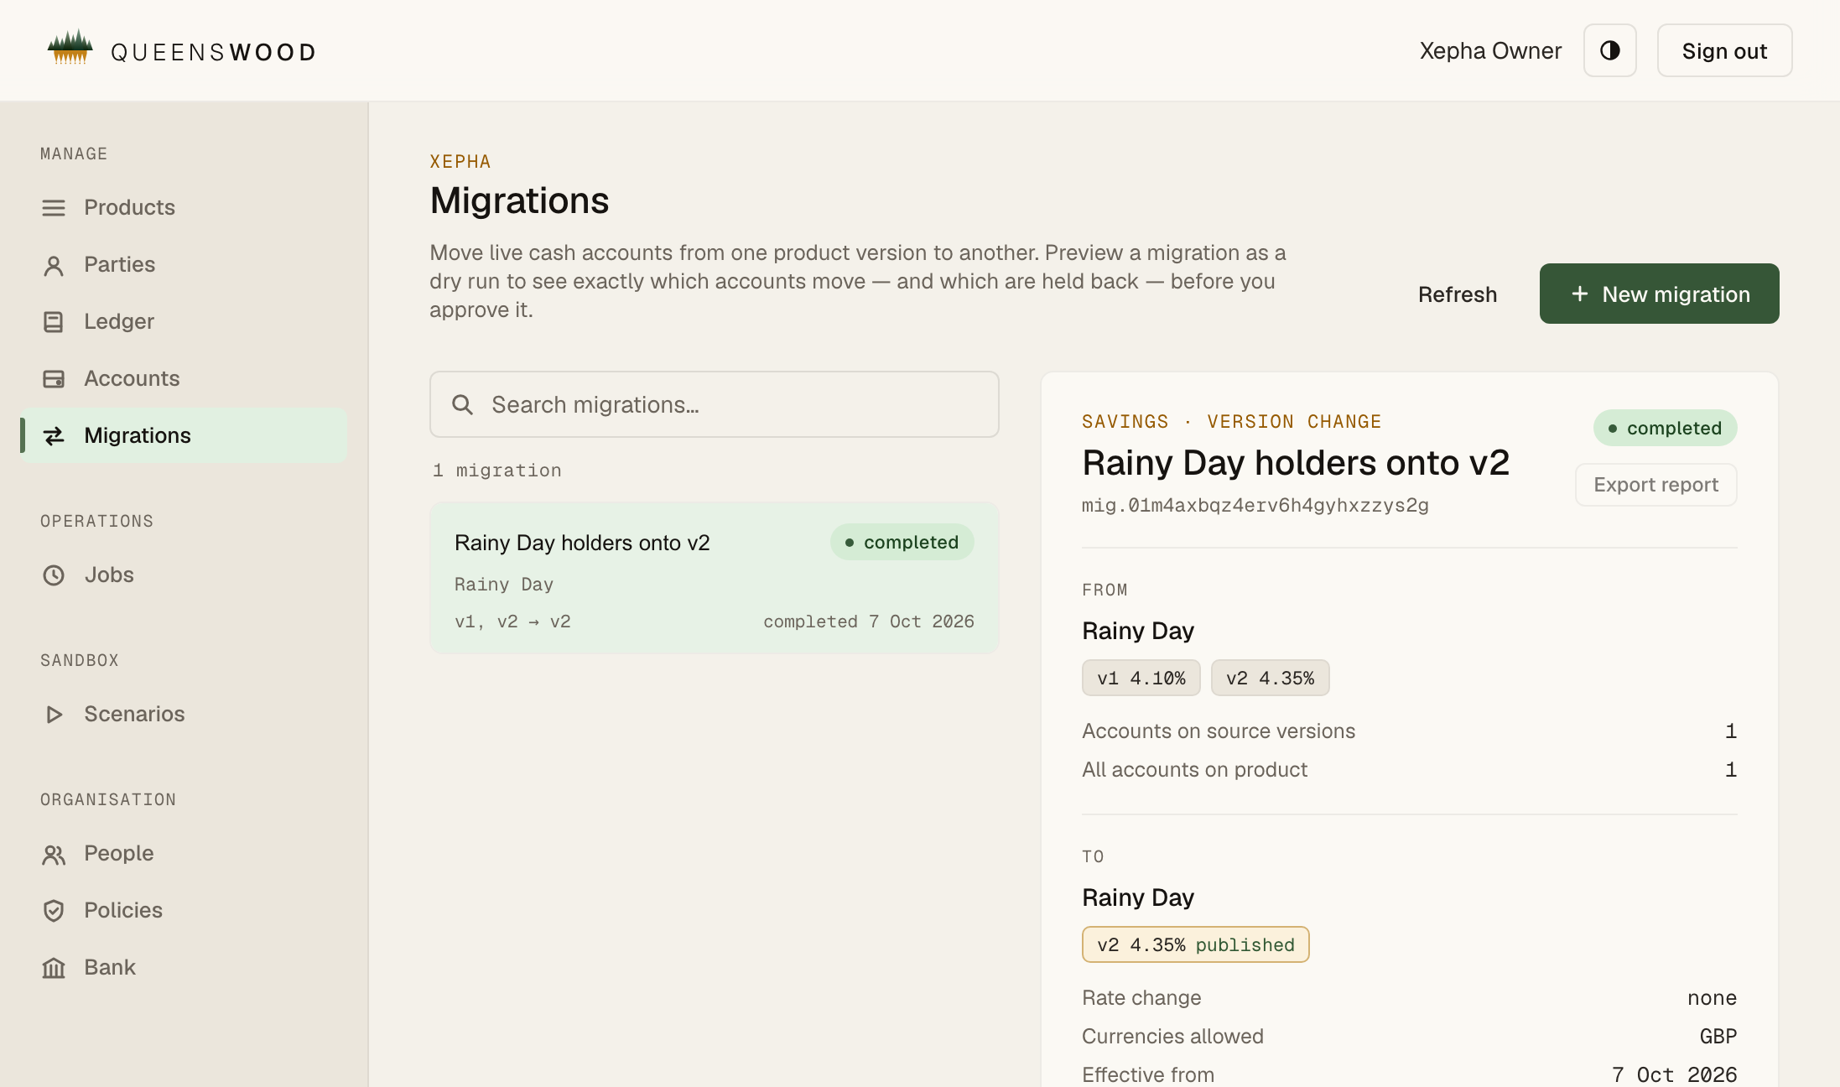Open the Products menu item
1840x1087 pixels.
click(183, 207)
